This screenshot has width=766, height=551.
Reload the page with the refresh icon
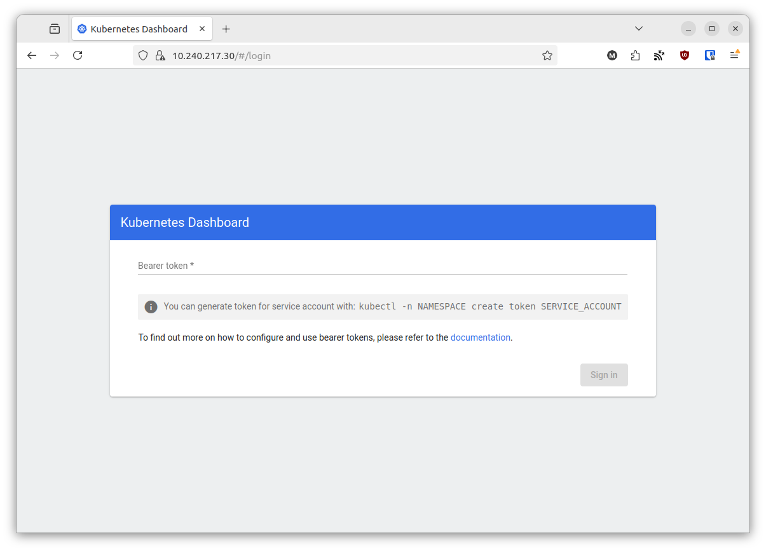click(78, 55)
